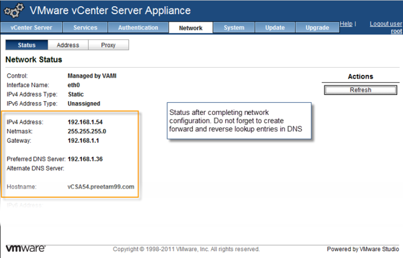Click the 'Managed by VAMI' control value
The width and height of the screenshot is (403, 258).
click(92, 76)
